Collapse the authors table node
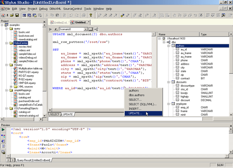 click(x=169, y=46)
